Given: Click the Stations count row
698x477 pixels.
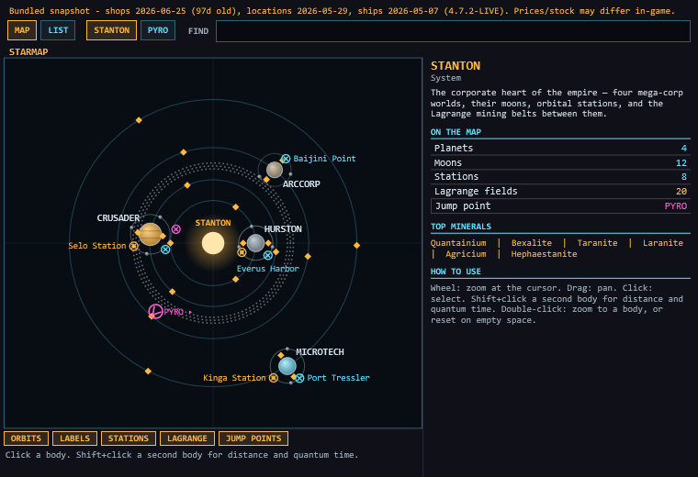Looking at the screenshot, I should pos(560,177).
